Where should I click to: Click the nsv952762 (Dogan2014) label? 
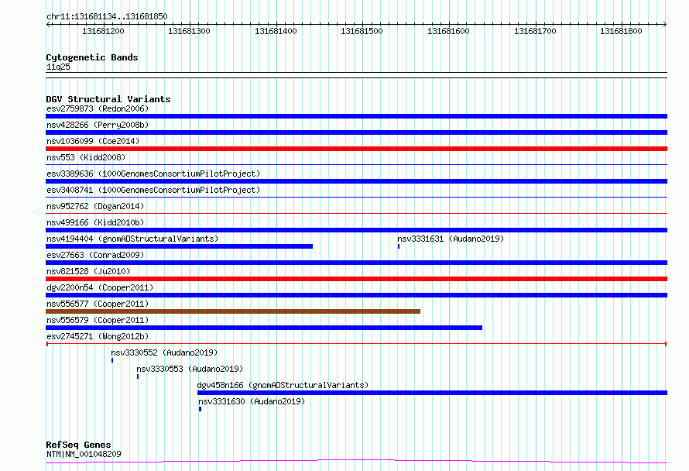95,206
